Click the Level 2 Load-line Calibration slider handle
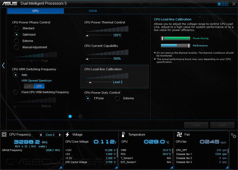This screenshot has width=238, height=170. [90, 82]
